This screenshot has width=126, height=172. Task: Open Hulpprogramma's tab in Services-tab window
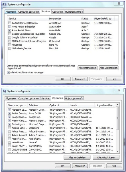(x=74, y=12)
